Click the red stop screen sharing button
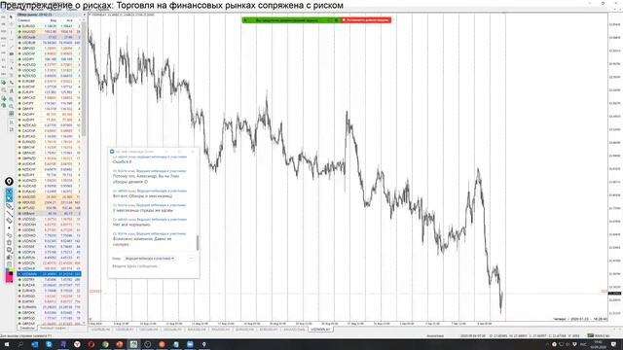 [x=366, y=19]
